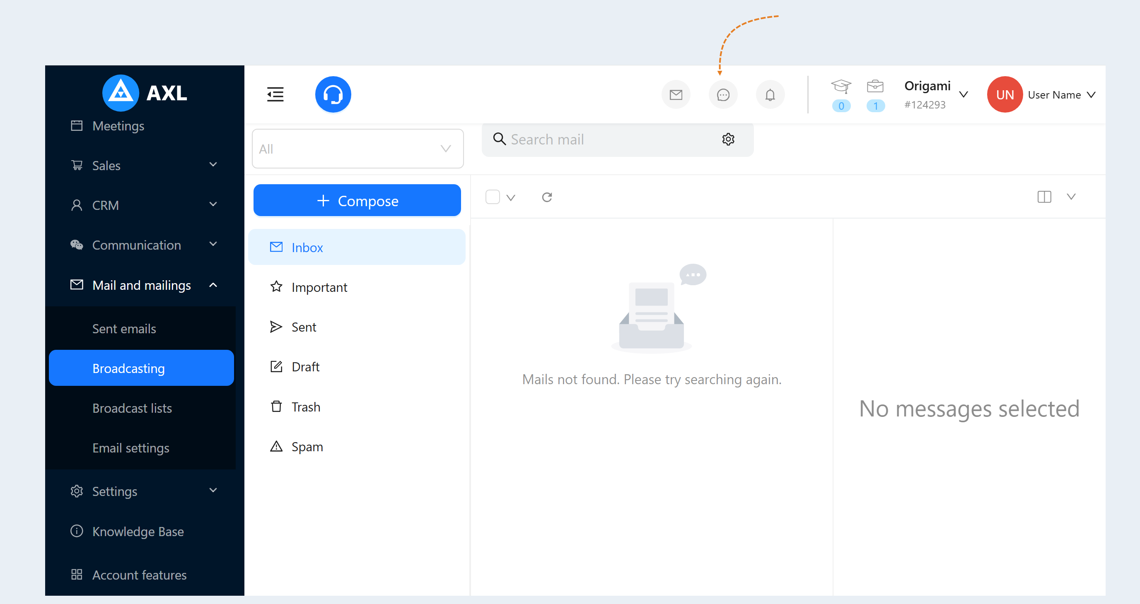1140x604 pixels.
Task: Click the Knowledge Base info icon
Action: [x=77, y=531]
